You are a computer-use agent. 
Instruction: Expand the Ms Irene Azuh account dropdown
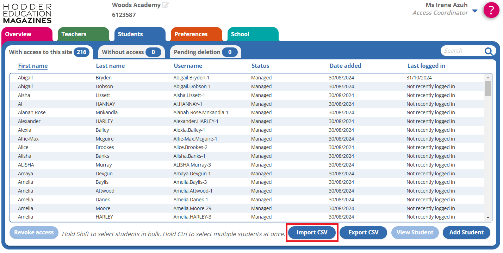click(x=475, y=11)
